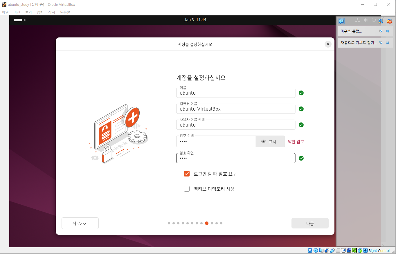Show the password using the 표시 eye button
The height and width of the screenshot is (254, 396).
pyautogui.click(x=270, y=141)
